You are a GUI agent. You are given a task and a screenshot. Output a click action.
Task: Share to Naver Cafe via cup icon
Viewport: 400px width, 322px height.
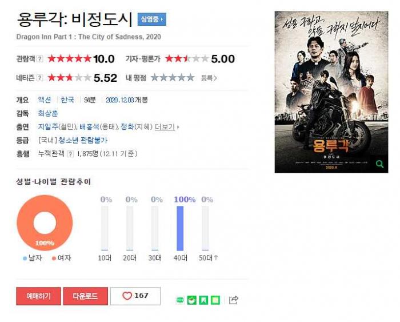192,300
